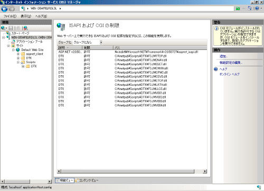Select aspnet_client in the tree

34,54
